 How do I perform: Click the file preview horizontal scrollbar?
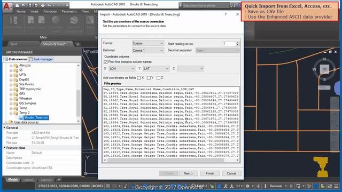(x=166, y=160)
